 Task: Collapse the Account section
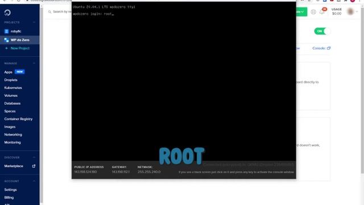[34, 181]
